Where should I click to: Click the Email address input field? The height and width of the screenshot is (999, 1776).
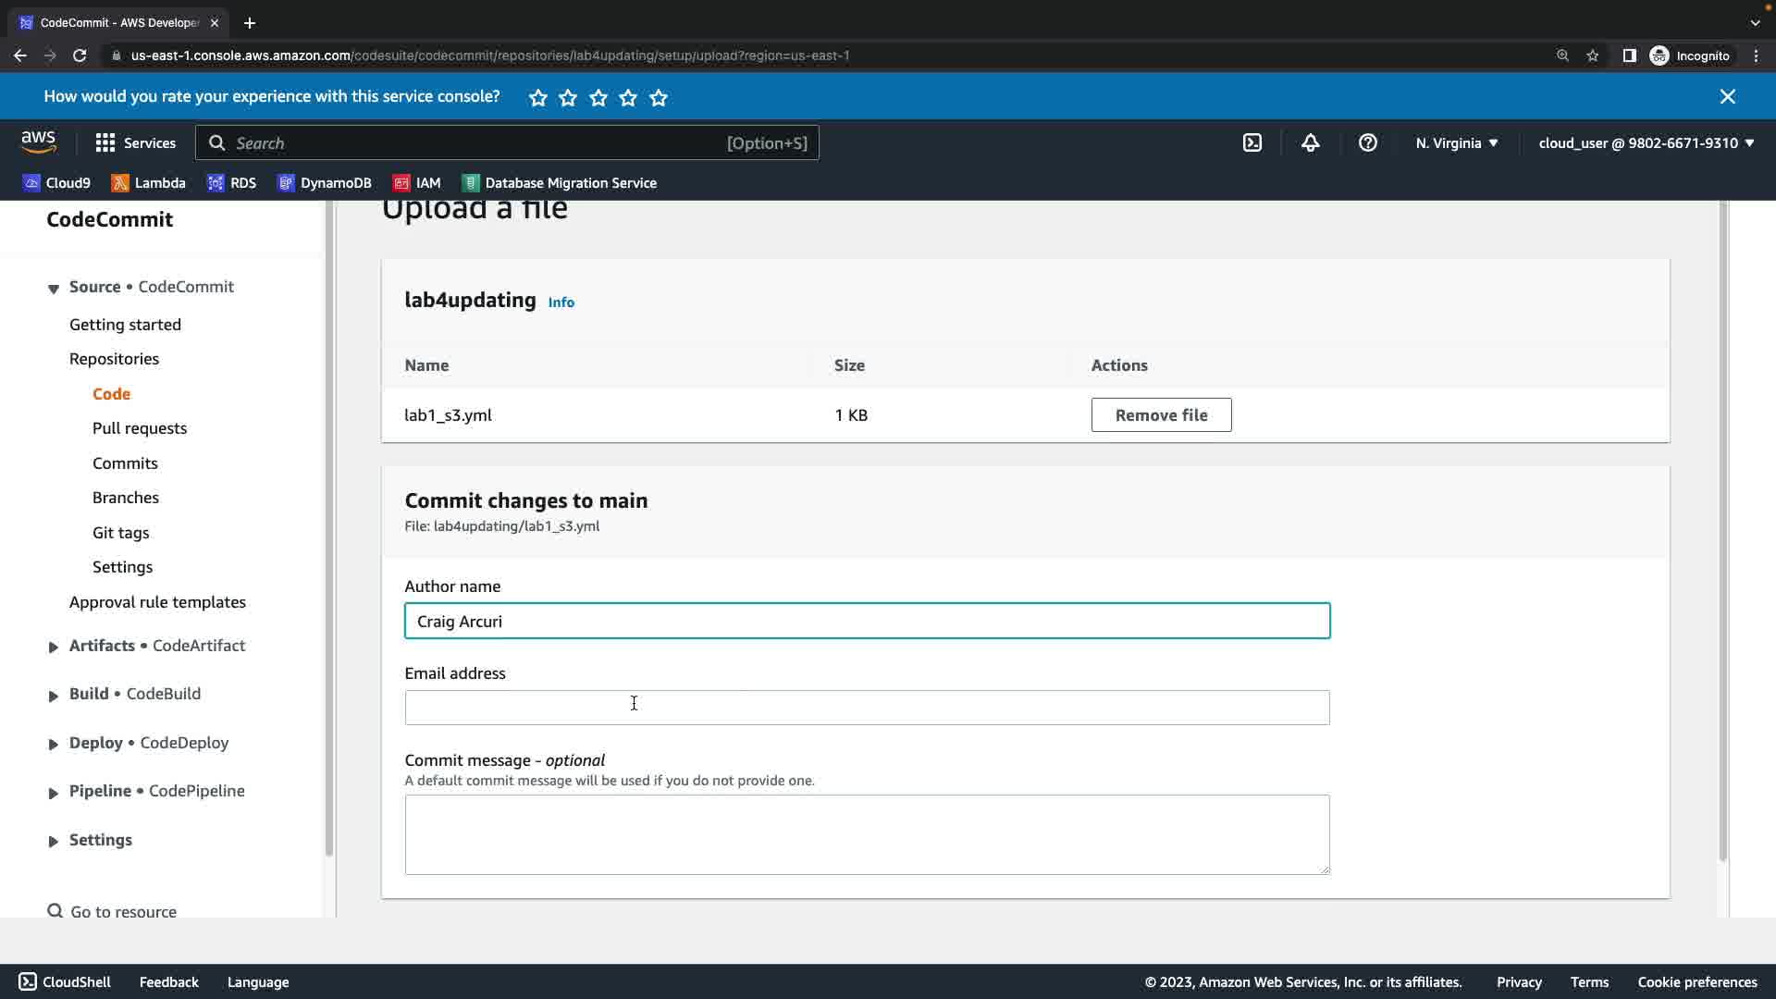point(867,708)
